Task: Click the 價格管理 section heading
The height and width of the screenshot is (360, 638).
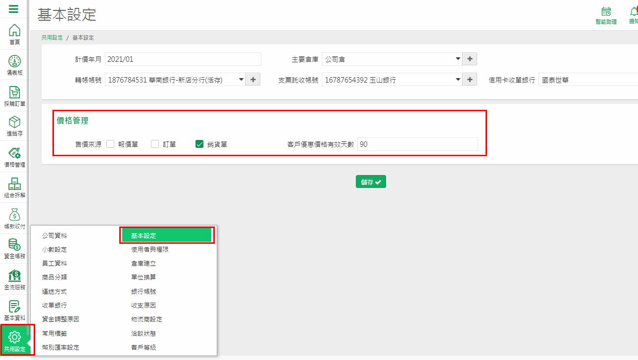Action: click(73, 120)
